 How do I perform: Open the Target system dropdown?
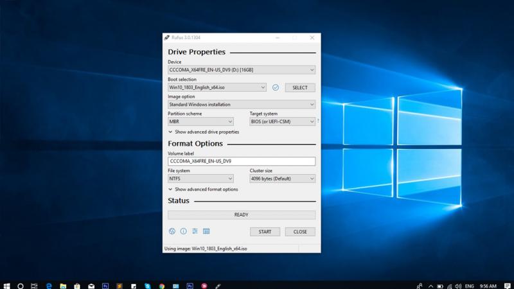click(x=282, y=121)
